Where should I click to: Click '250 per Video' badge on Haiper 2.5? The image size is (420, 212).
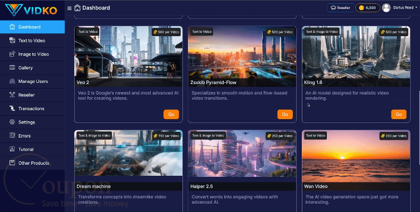point(279,136)
